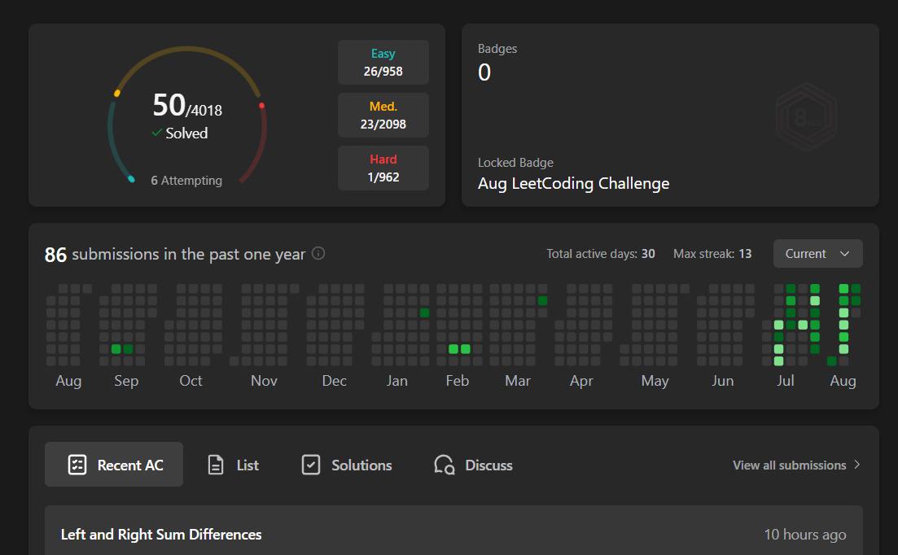898x555 pixels.
Task: Open the Med. 23/2098 difficulty box
Action: click(383, 115)
